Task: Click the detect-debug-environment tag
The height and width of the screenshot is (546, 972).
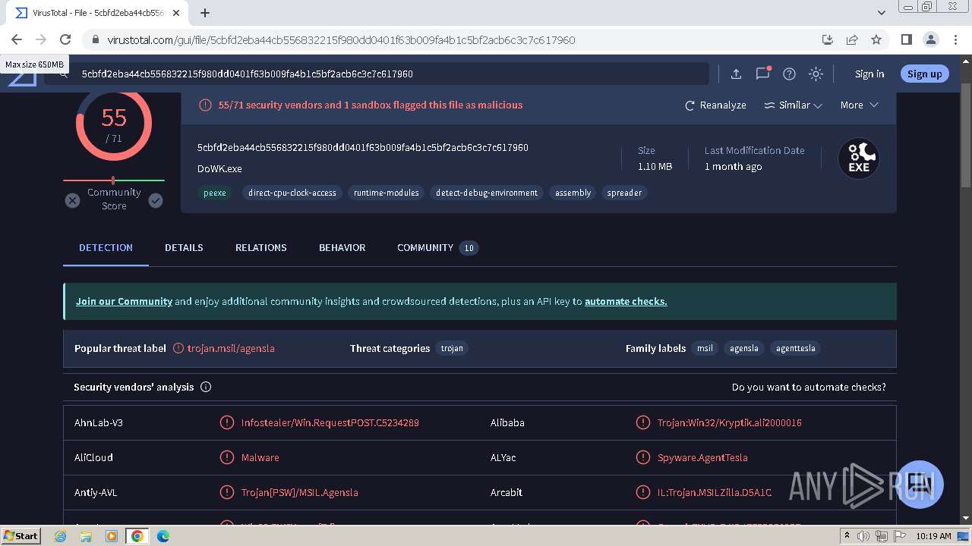Action: coord(487,193)
